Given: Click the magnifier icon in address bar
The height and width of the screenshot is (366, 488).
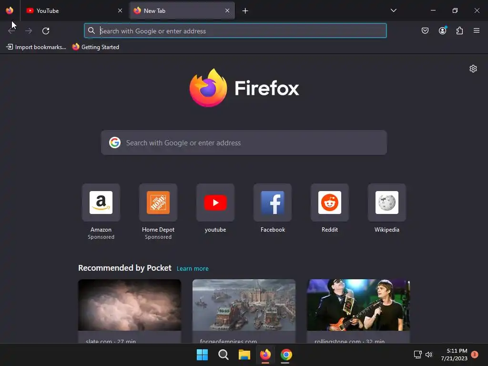Looking at the screenshot, I should click(x=91, y=30).
